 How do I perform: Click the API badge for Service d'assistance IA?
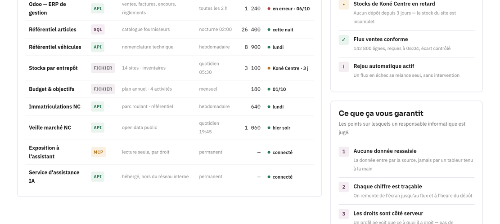98,176
